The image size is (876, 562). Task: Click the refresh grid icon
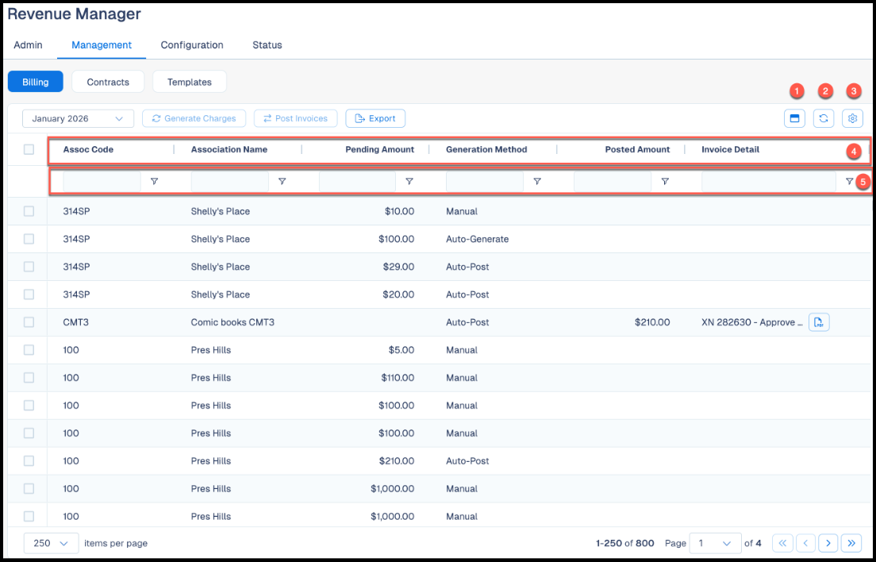coord(824,118)
